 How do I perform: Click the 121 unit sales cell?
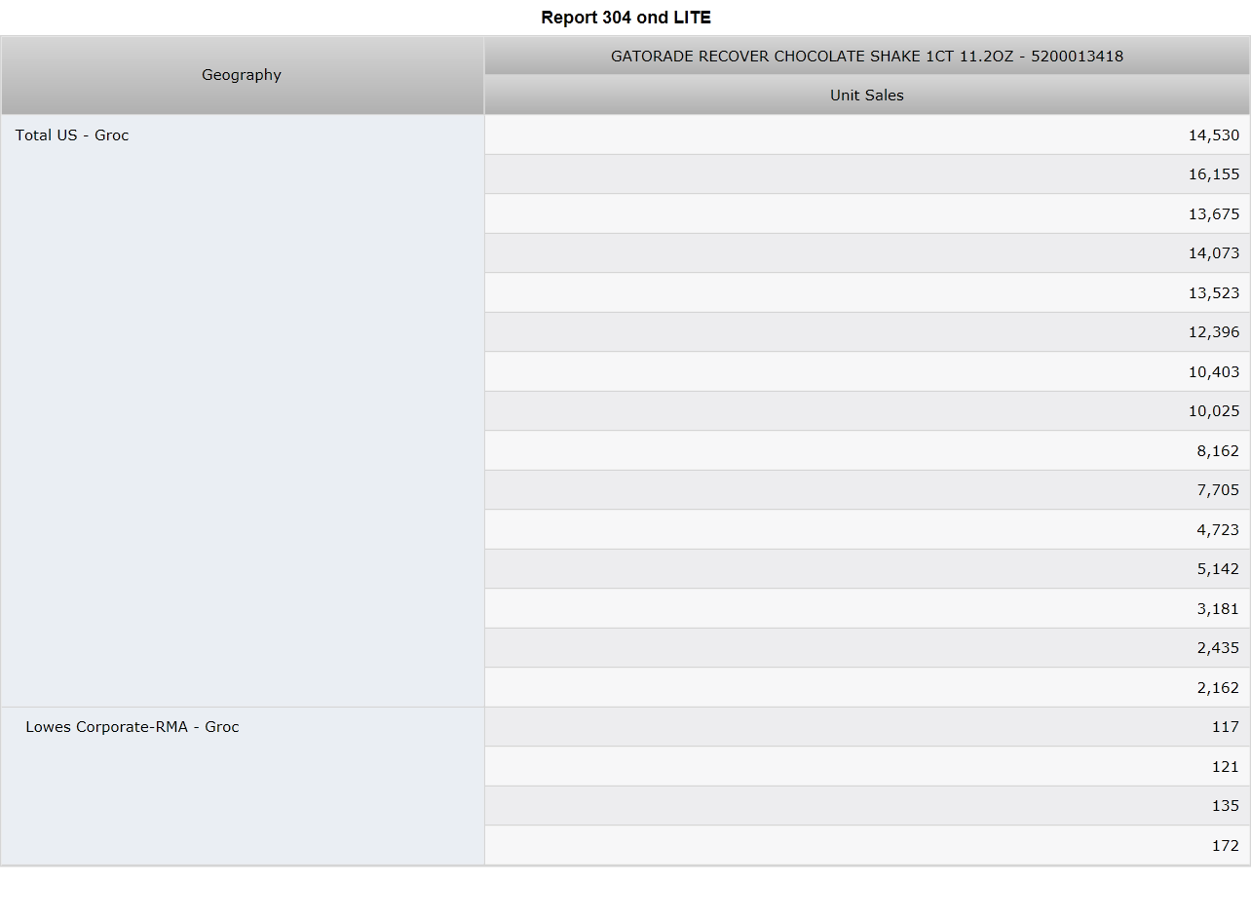coord(867,766)
